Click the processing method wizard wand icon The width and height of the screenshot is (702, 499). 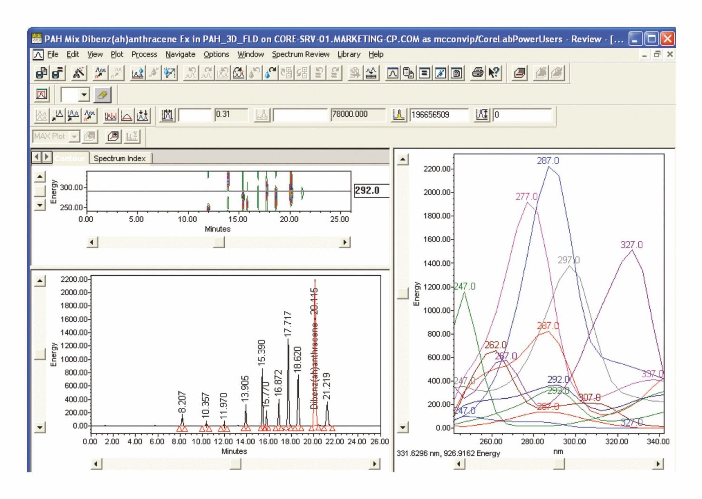point(79,73)
